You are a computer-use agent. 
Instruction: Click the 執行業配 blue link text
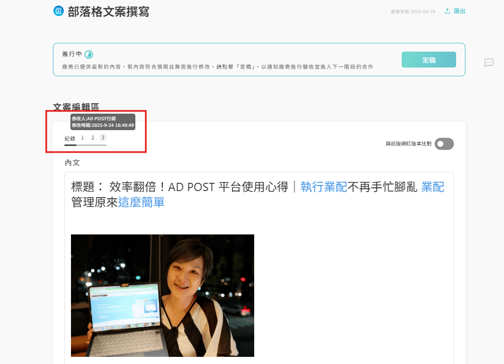324,187
